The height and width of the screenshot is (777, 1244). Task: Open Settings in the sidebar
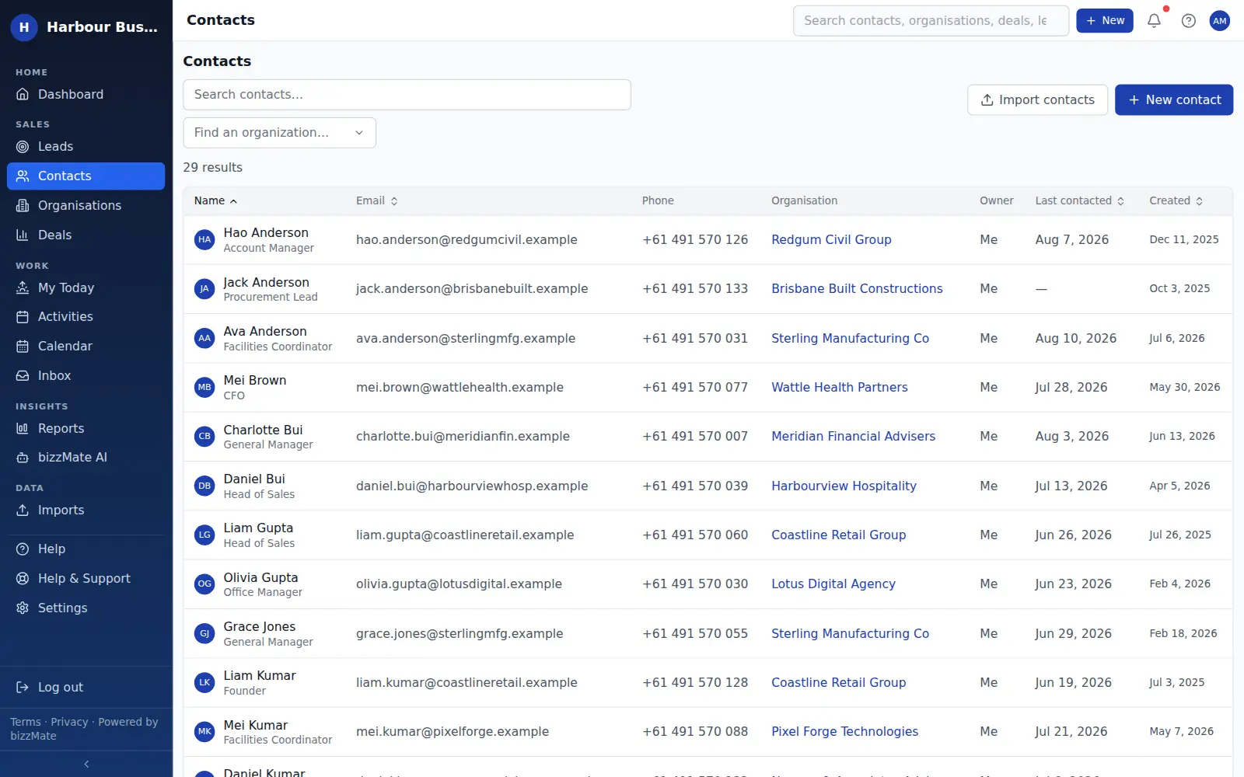[x=86, y=608]
